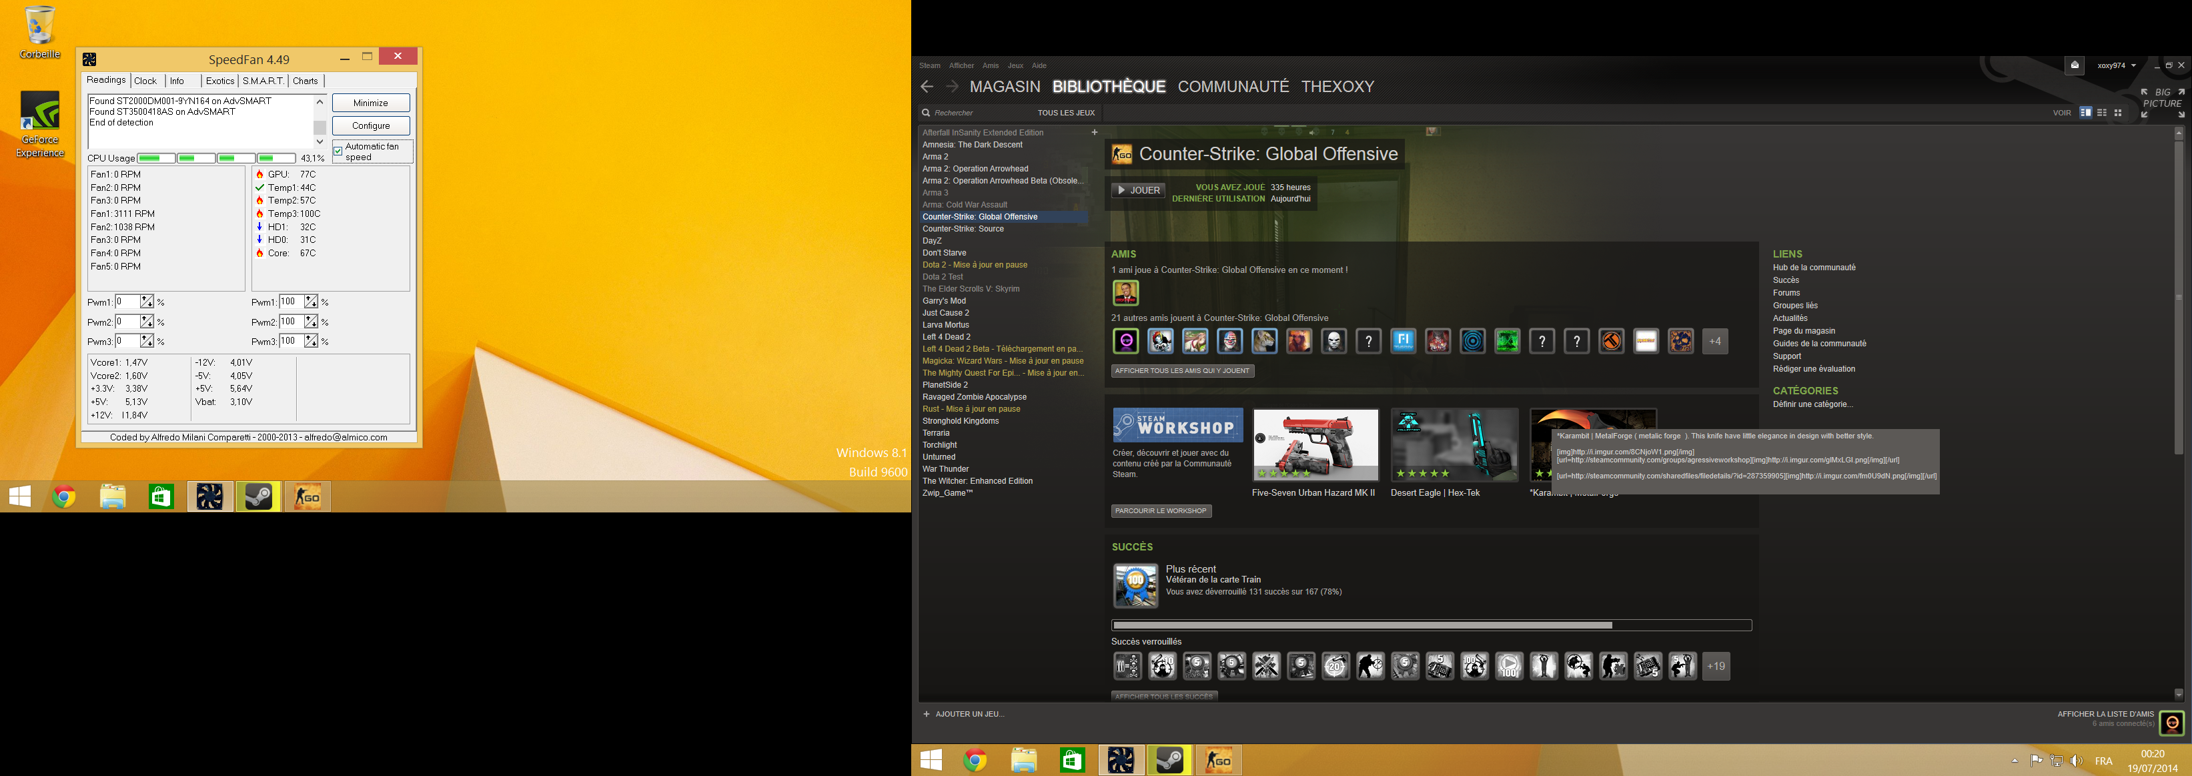Open Steam from the right taskbar
This screenshot has height=776, width=2192.
click(x=1169, y=760)
